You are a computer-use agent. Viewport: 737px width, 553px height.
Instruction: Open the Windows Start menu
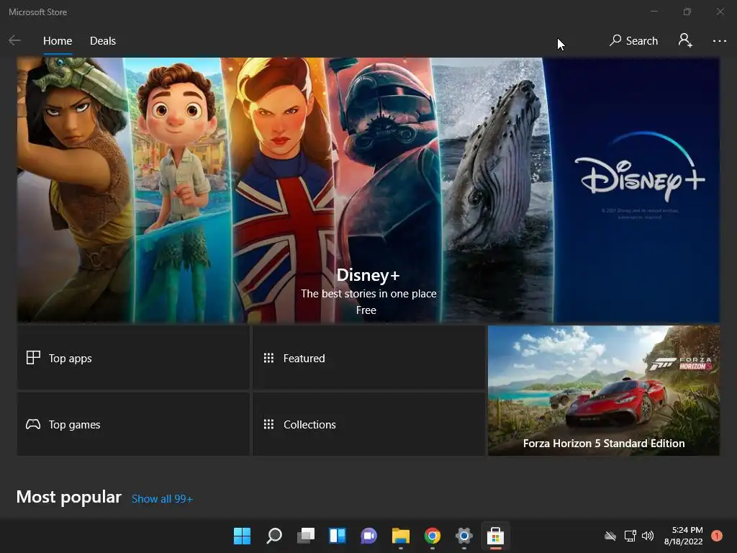click(242, 536)
